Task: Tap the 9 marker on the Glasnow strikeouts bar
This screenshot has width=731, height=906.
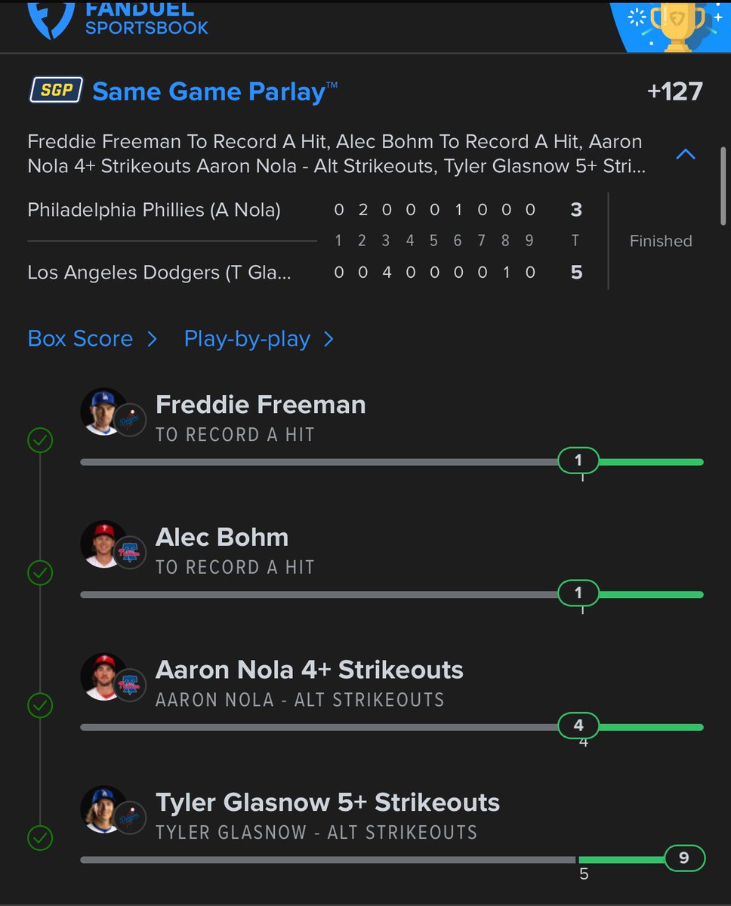Action: [x=684, y=858]
